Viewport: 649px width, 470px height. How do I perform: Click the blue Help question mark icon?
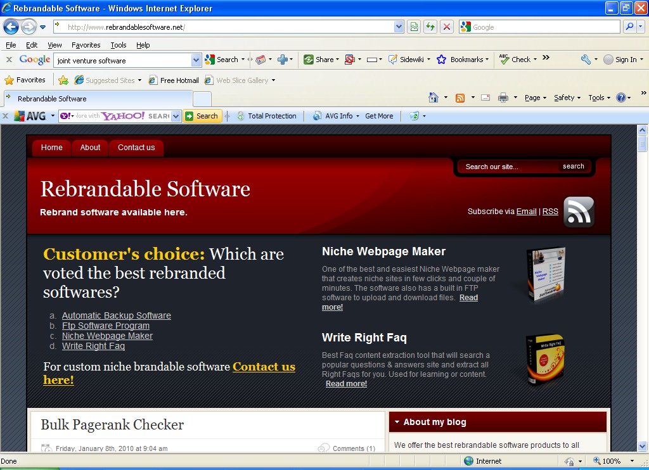click(621, 98)
